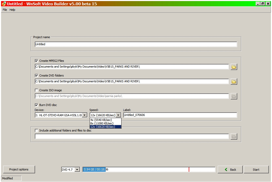Open the DVD 4.7 disc size dropdown

tap(77, 170)
